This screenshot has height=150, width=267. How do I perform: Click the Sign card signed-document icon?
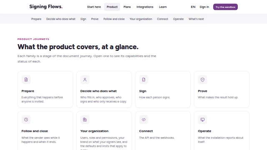click(144, 80)
